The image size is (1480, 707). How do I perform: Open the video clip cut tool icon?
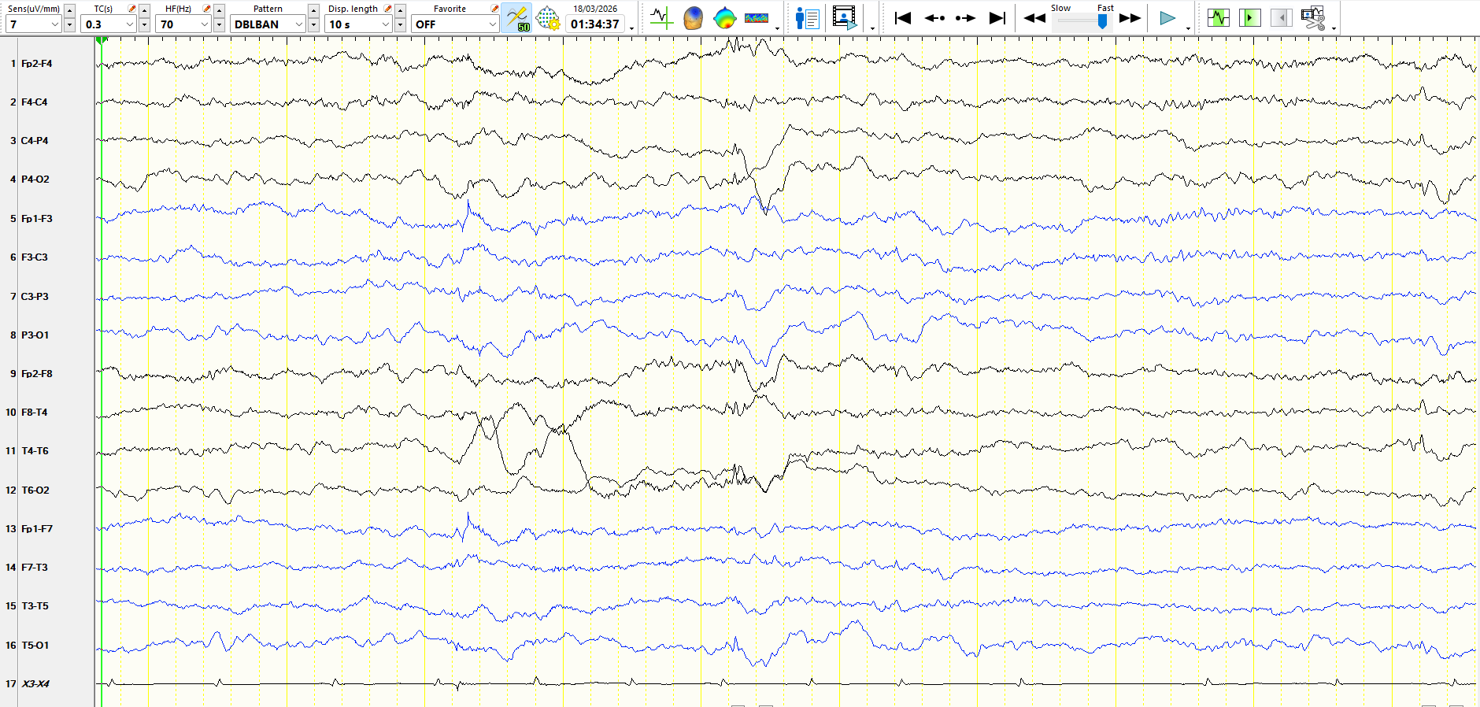pos(1312,17)
